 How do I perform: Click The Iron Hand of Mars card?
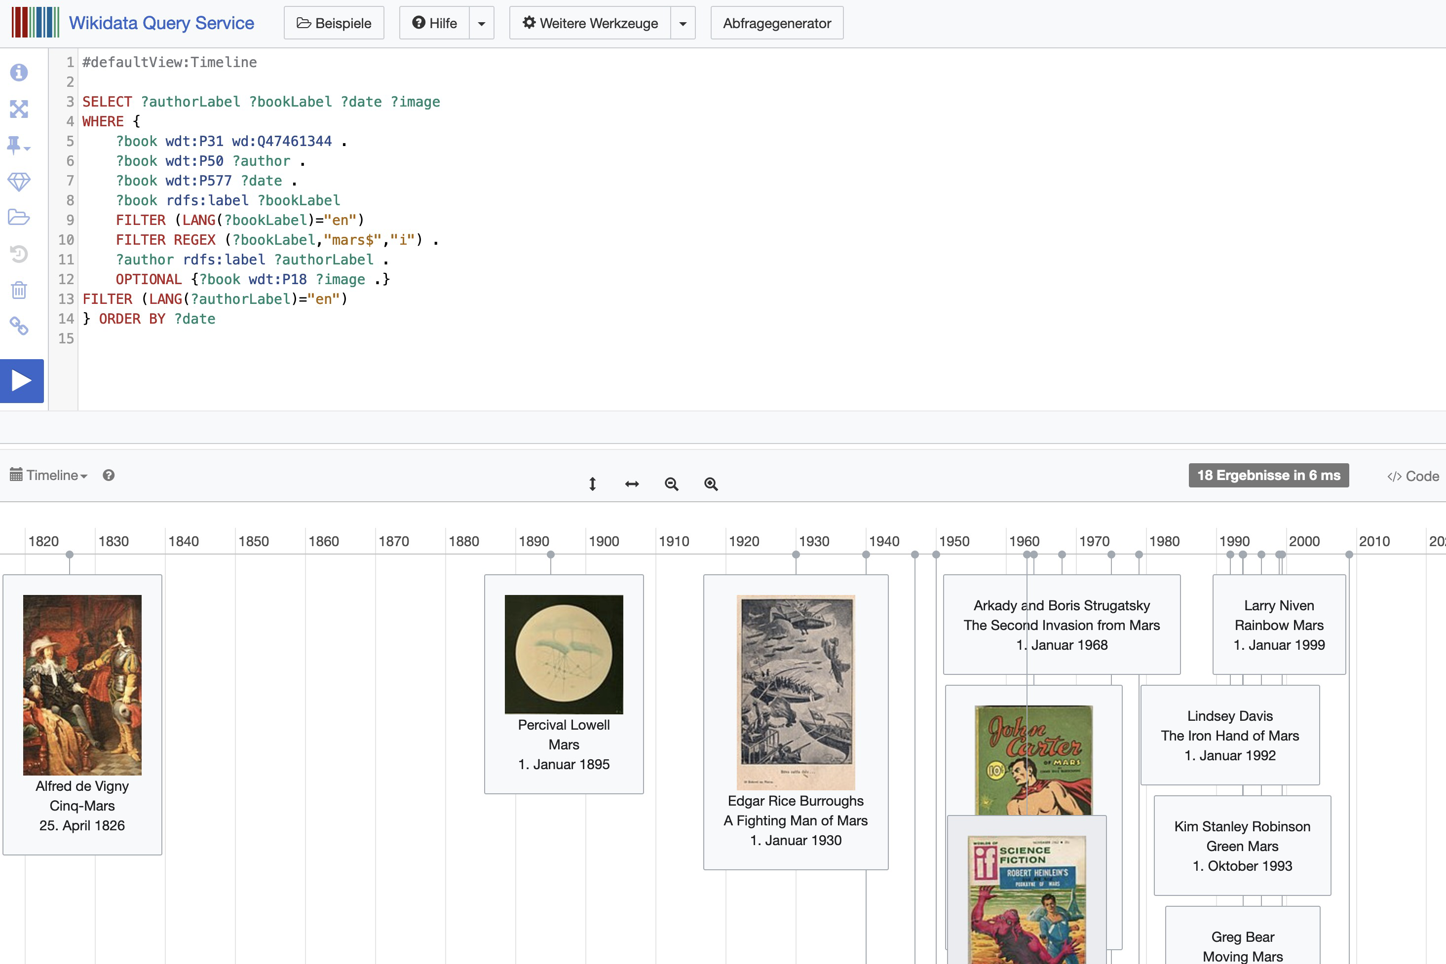[1230, 735]
